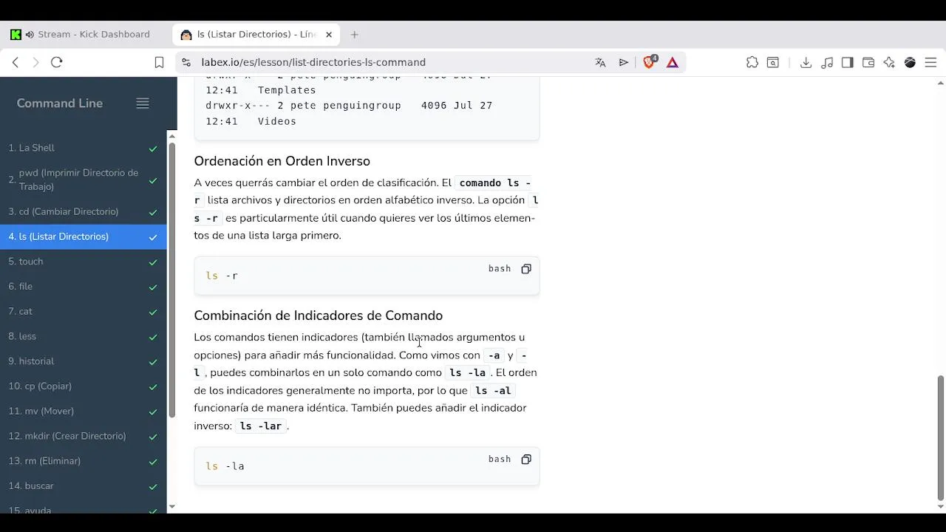Reload the current page
The width and height of the screenshot is (946, 532).
click(57, 63)
